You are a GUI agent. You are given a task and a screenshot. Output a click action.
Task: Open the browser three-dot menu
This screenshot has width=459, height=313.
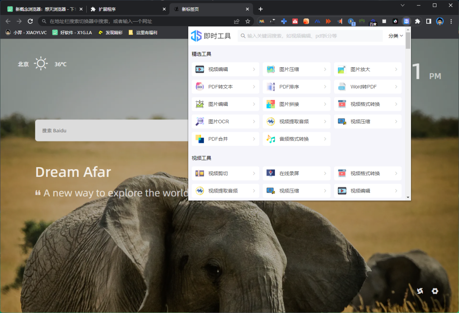[451, 21]
